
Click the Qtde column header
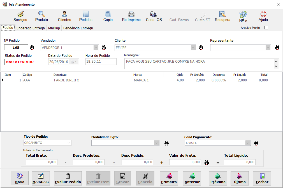pos(174,75)
